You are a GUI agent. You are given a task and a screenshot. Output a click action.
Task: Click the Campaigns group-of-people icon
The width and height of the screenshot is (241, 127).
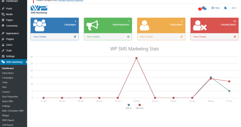pyautogui.click(x=39, y=25)
